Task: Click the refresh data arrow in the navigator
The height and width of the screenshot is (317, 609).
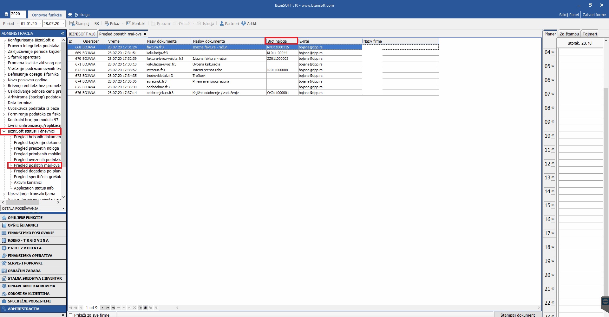Action: (x=140, y=308)
